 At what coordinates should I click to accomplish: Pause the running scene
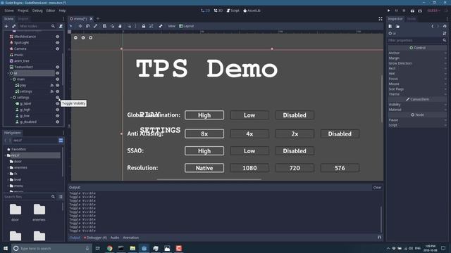pos(396,11)
